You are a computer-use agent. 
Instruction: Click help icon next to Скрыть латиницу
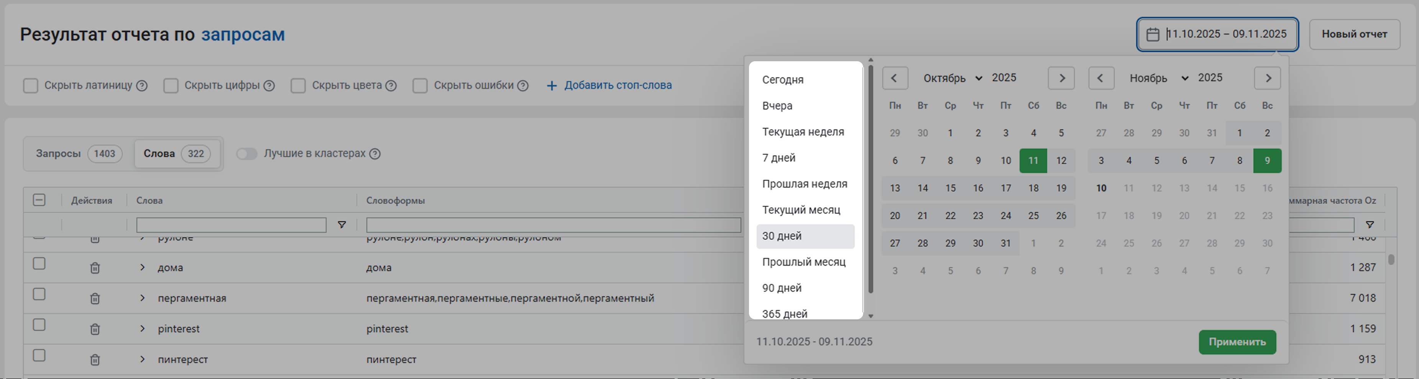[141, 86]
